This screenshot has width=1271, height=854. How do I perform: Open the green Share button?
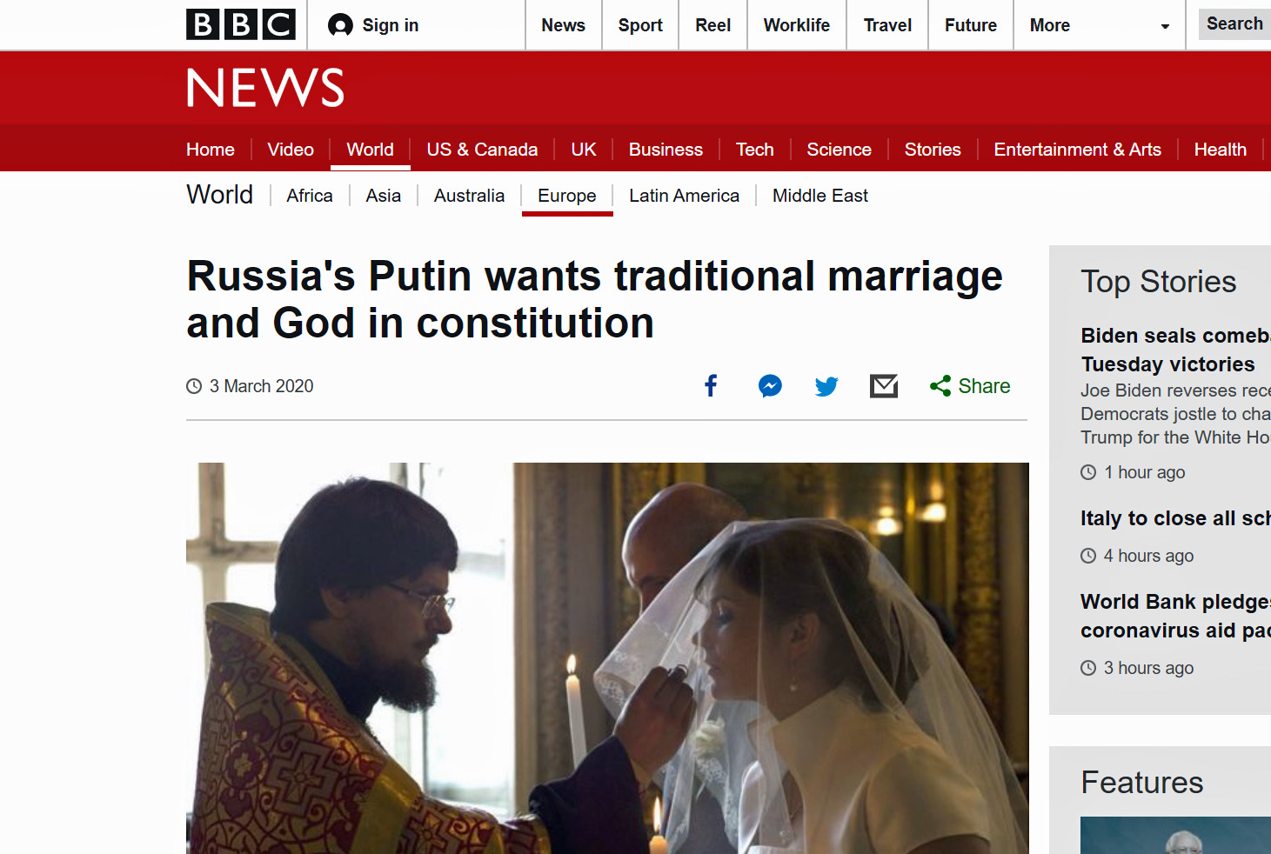[x=970, y=386]
